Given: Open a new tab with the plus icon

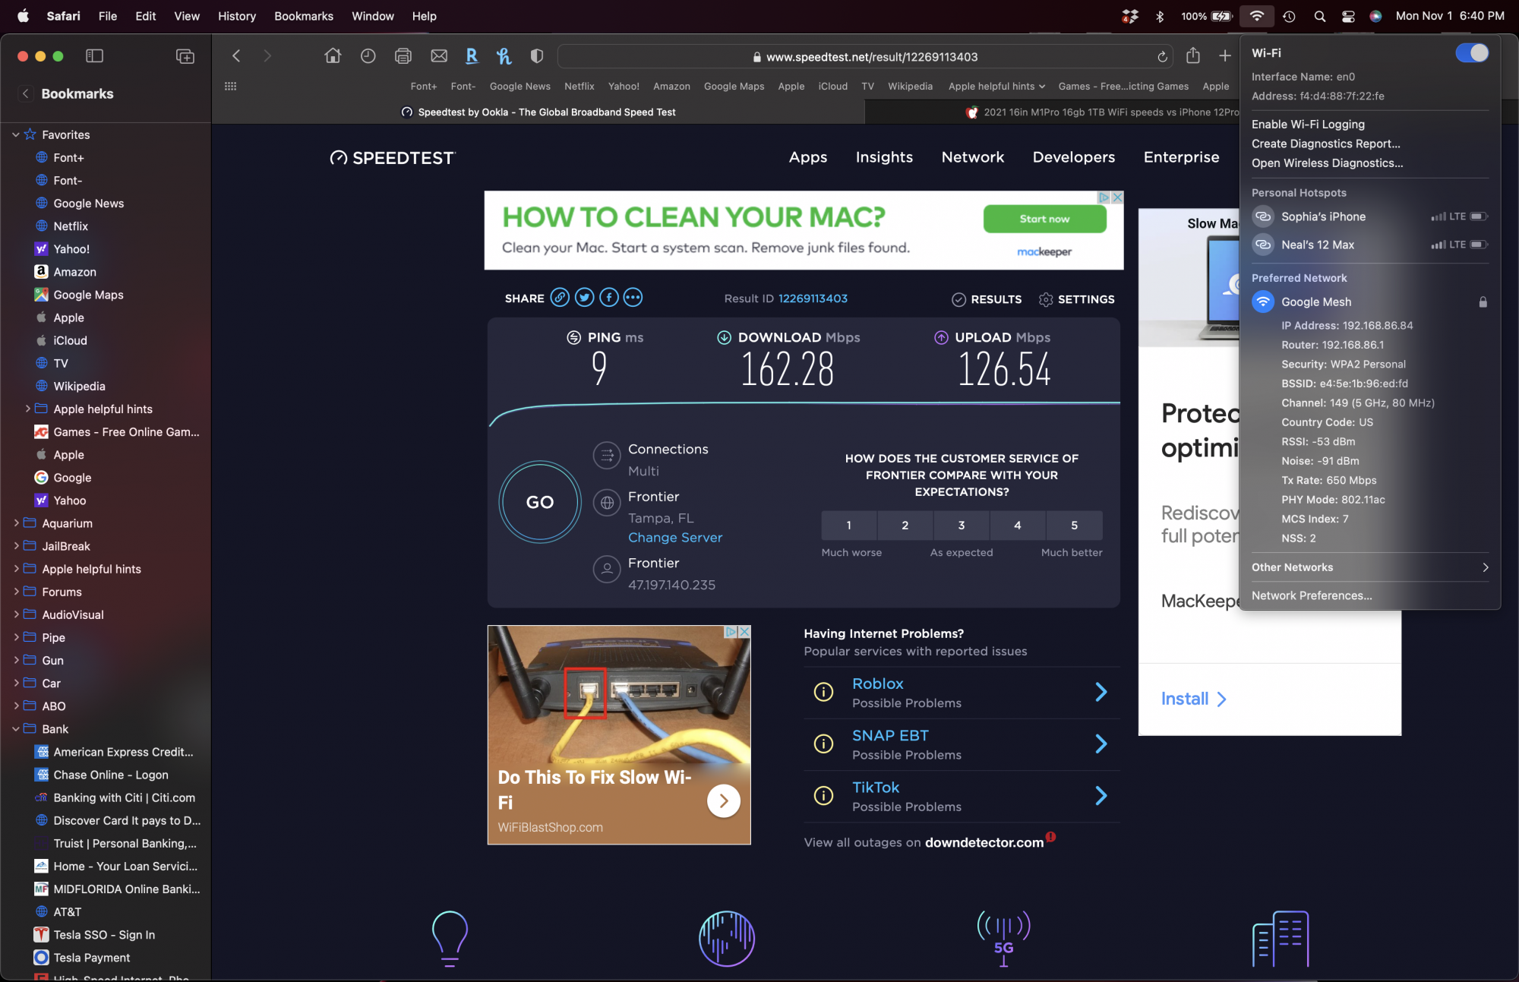Looking at the screenshot, I should click(1225, 56).
